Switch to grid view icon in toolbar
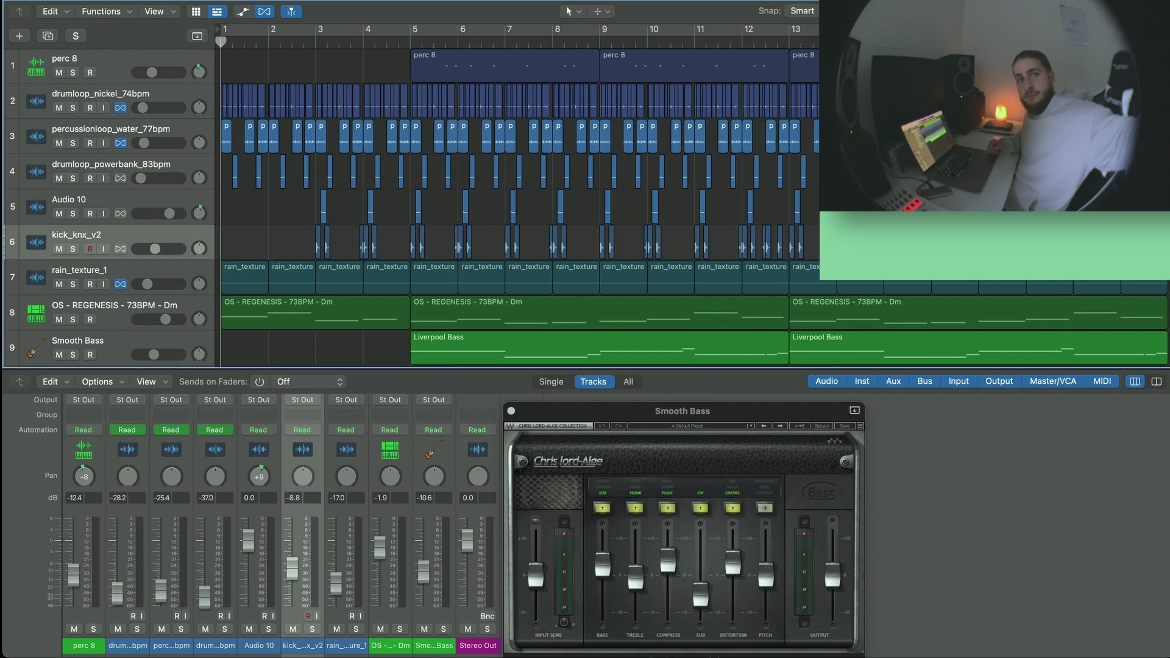 (196, 12)
